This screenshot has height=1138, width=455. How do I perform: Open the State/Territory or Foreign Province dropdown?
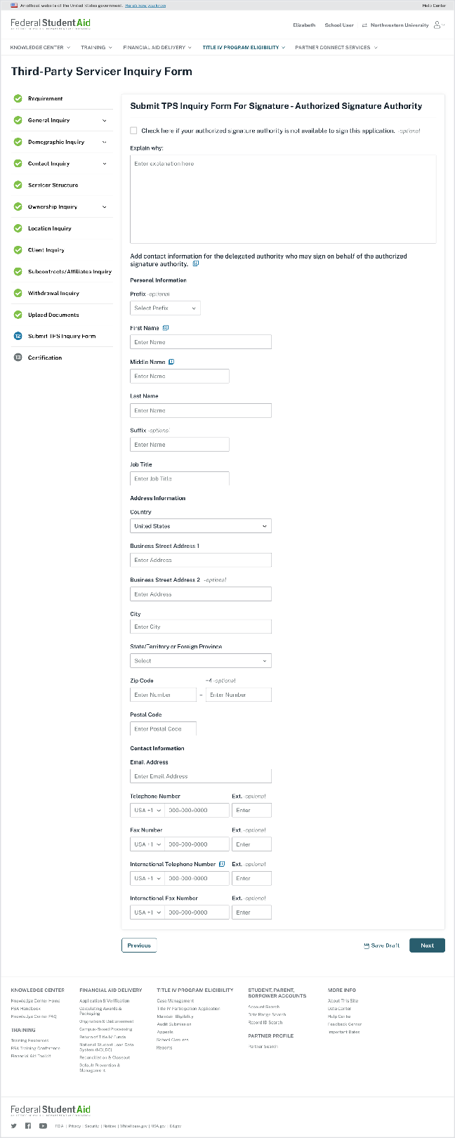(x=200, y=661)
